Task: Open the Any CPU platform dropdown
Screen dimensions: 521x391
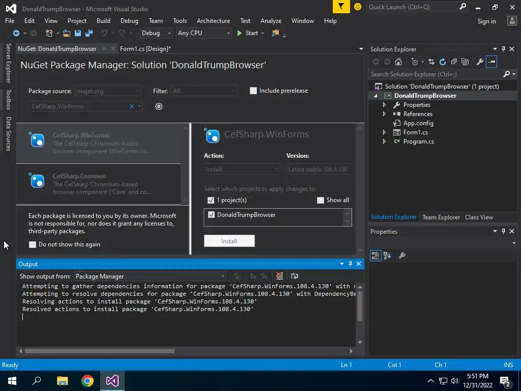Action: coord(204,33)
